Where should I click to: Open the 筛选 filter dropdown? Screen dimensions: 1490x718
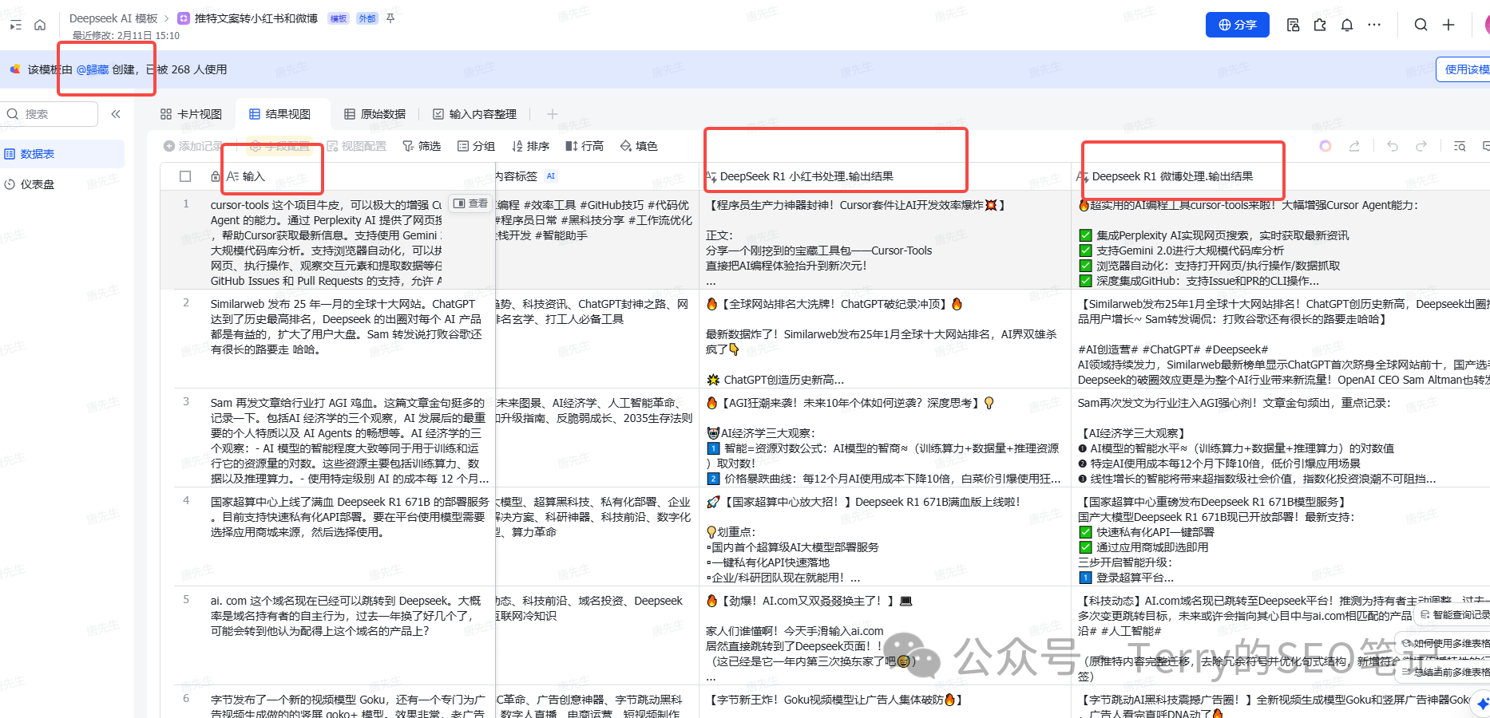click(x=422, y=146)
